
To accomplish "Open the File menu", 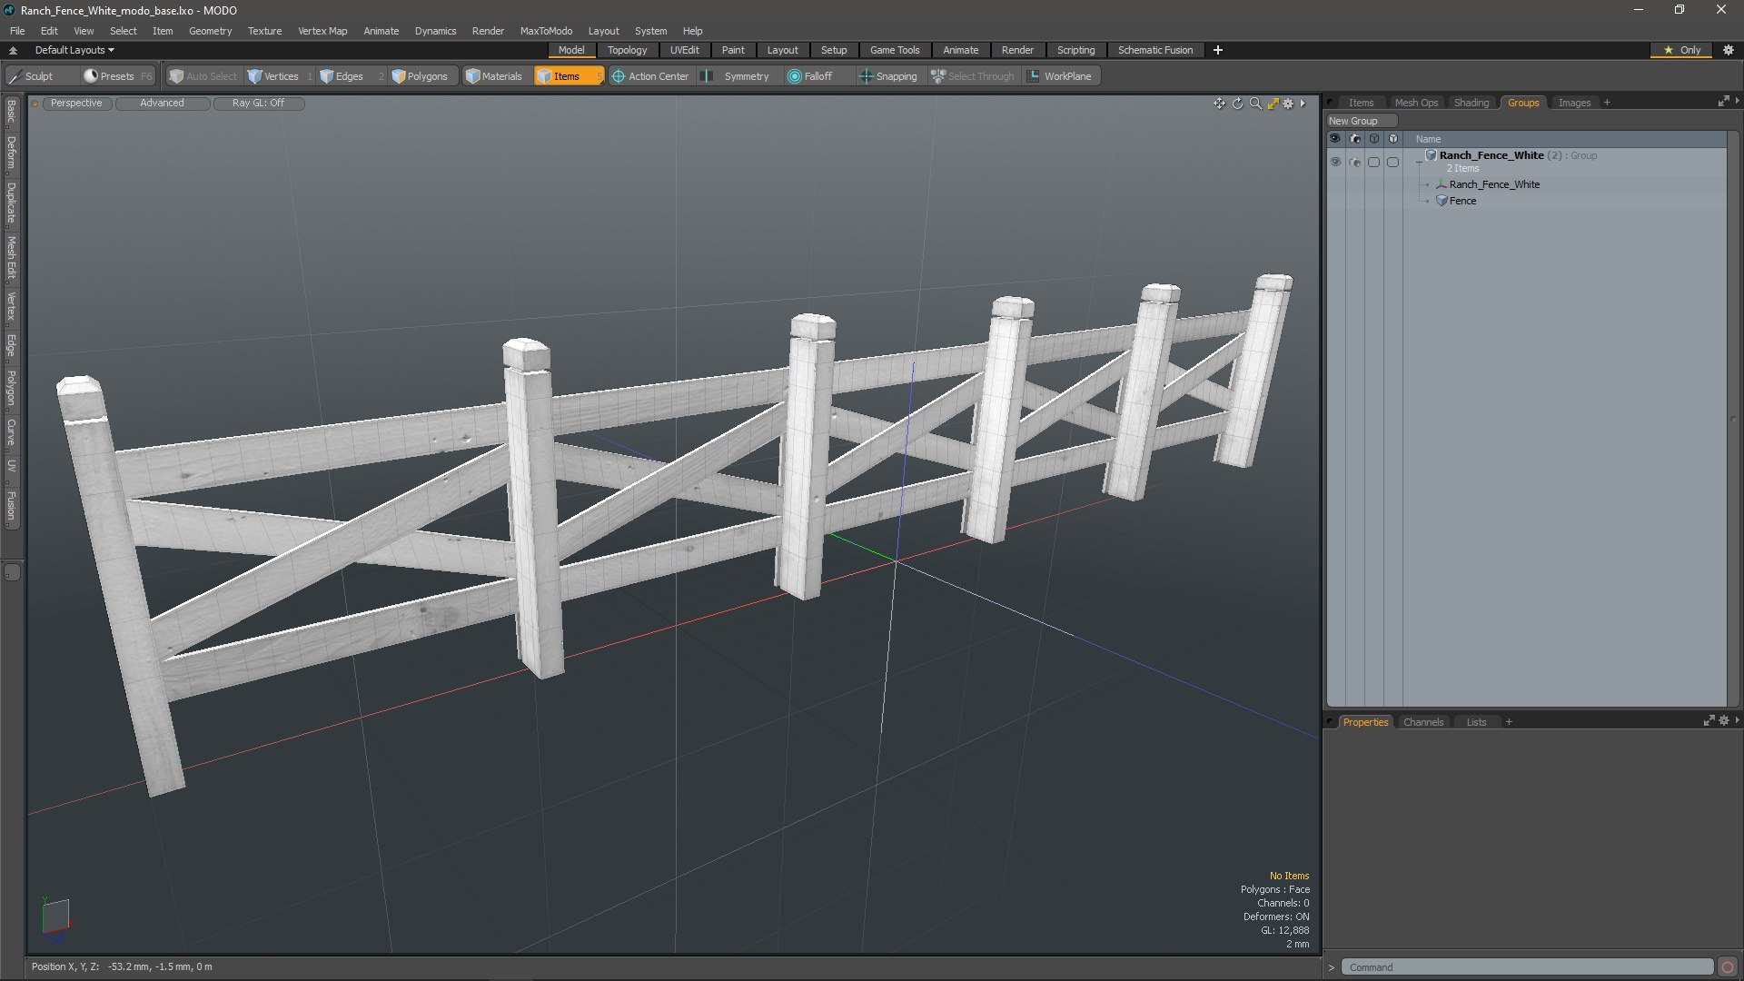I will click(x=17, y=31).
